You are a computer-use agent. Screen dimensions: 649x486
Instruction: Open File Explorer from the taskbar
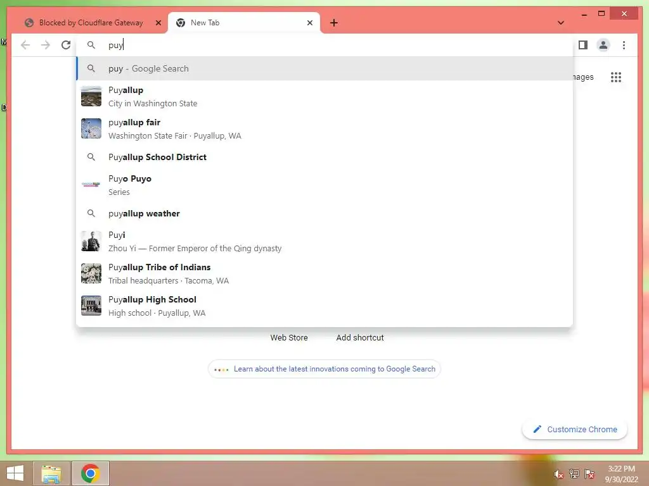(51, 473)
